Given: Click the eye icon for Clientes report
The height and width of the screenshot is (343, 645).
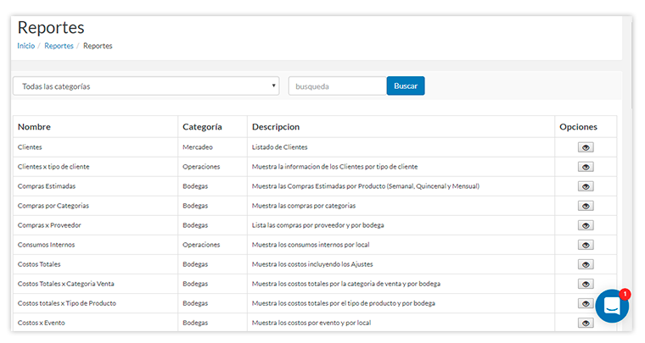Looking at the screenshot, I should 586,147.
